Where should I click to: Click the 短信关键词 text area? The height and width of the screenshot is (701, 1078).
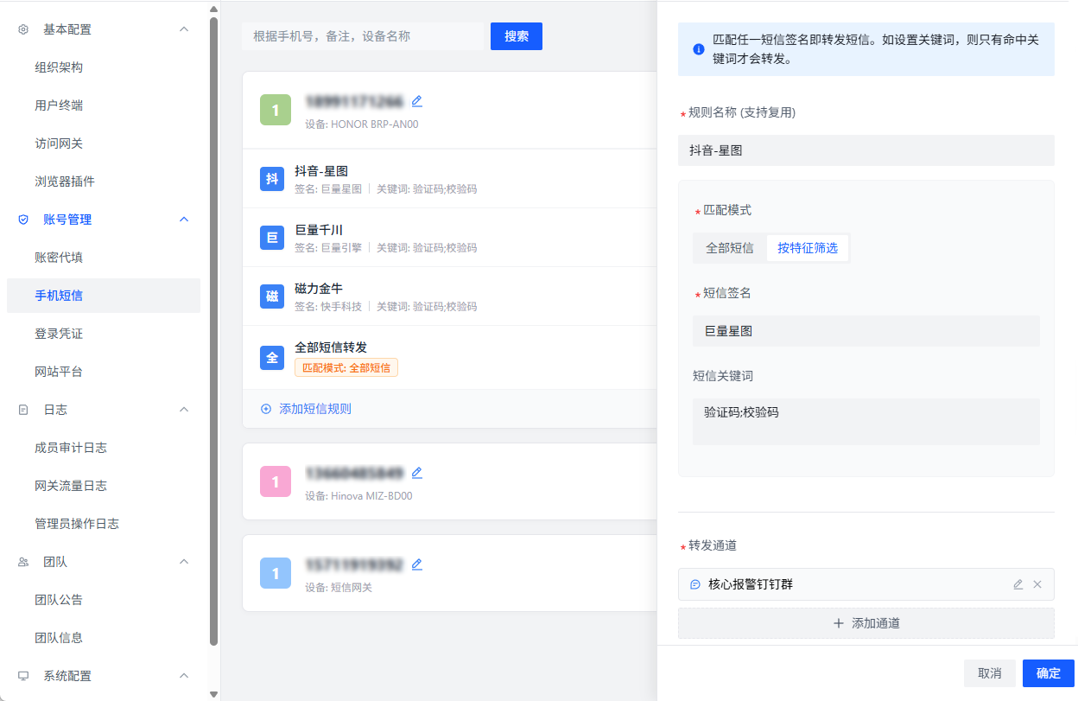(866, 422)
